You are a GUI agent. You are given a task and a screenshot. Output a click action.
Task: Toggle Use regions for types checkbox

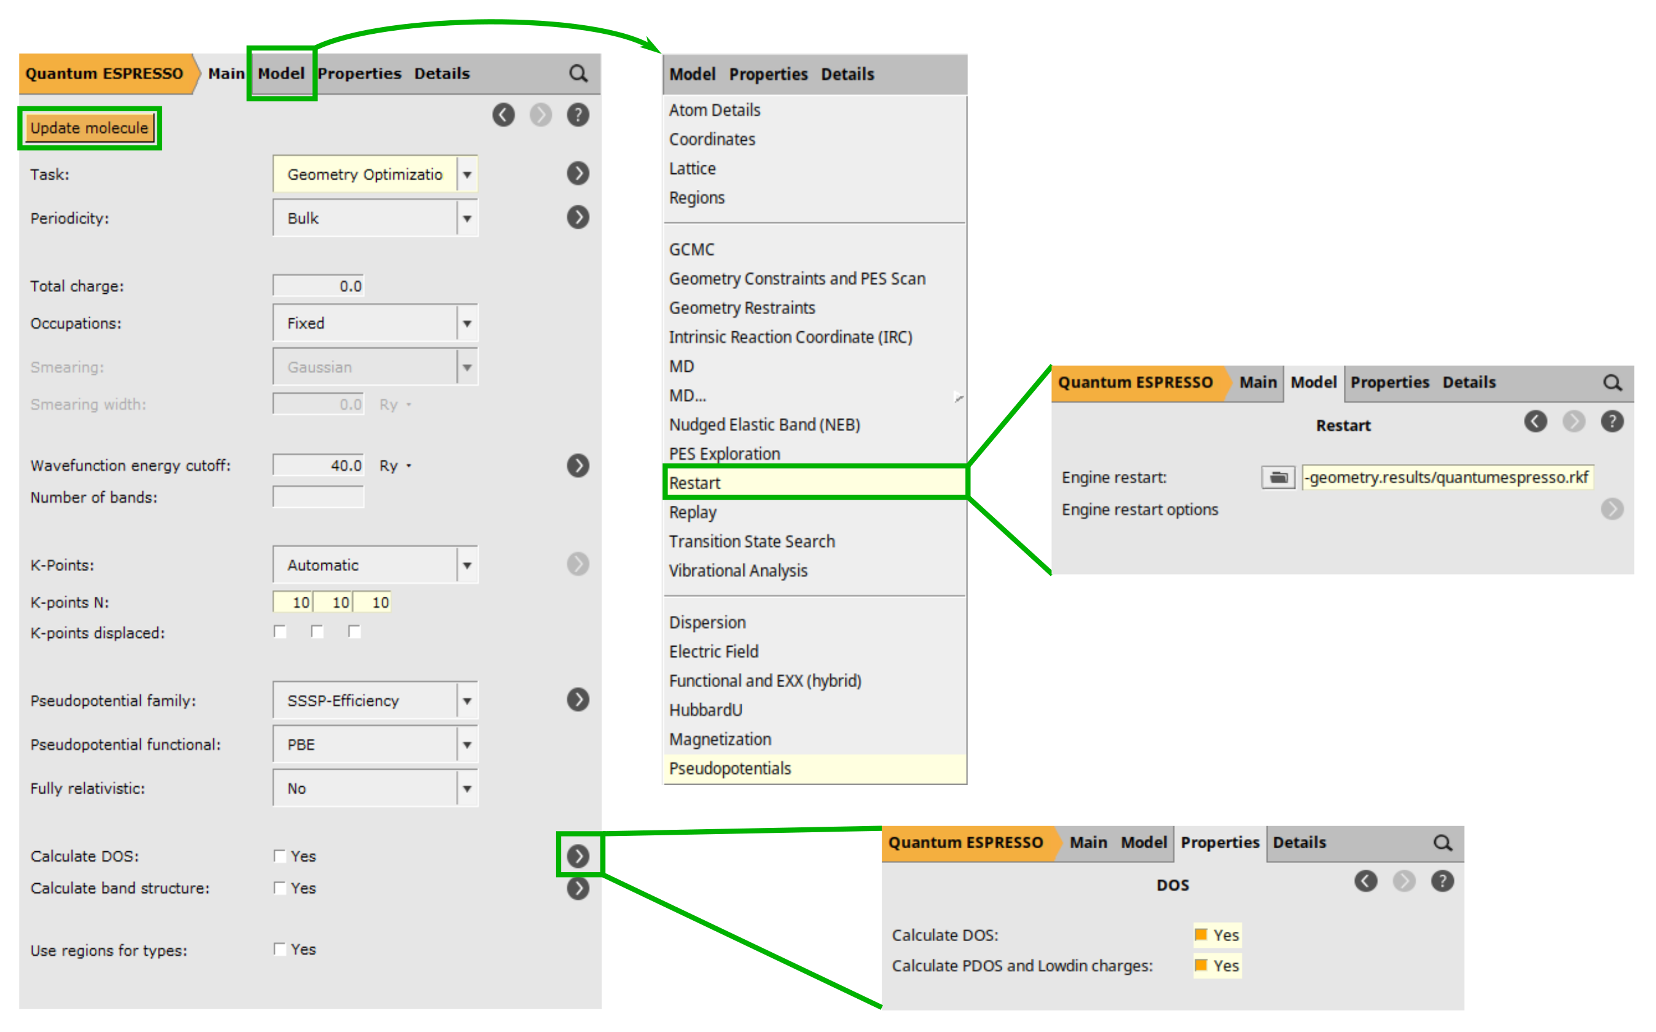[279, 949]
